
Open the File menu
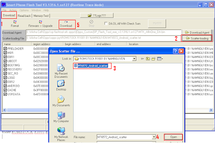(4, 10)
